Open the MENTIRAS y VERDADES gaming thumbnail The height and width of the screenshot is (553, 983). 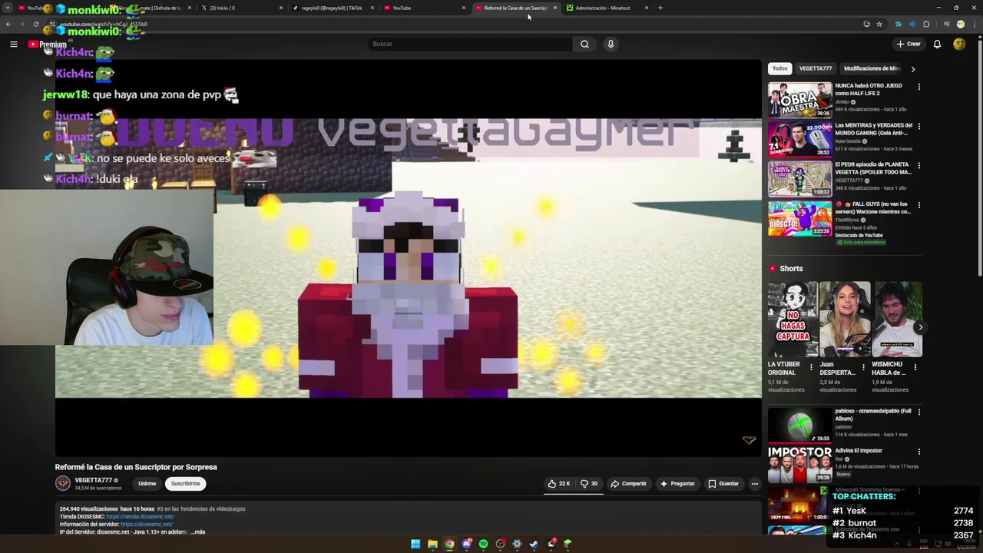(799, 139)
